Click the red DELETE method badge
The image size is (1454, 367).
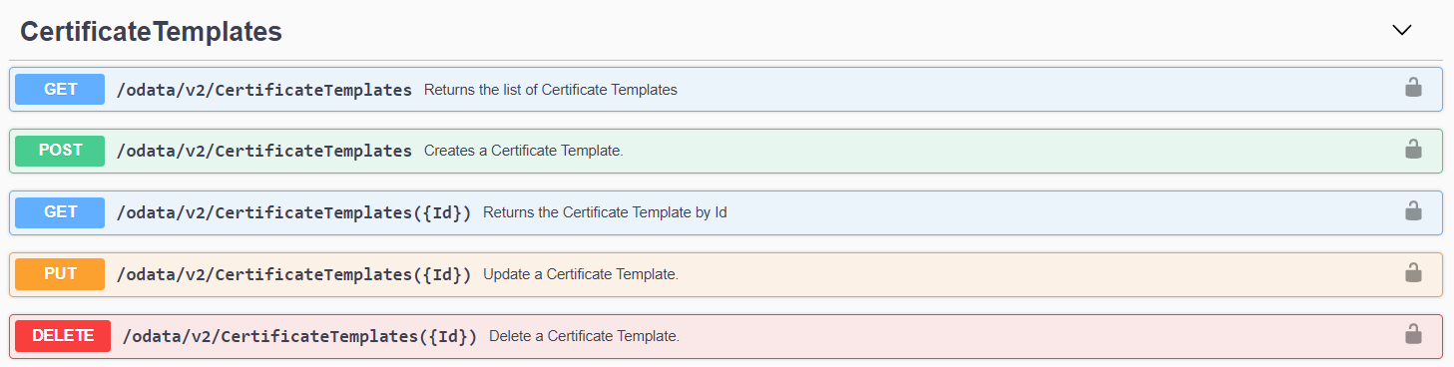coord(63,336)
